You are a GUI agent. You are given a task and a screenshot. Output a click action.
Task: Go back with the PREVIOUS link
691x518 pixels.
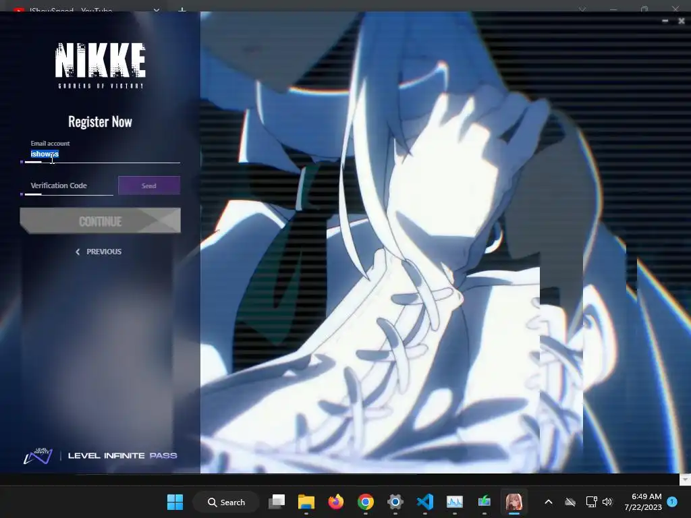pos(99,252)
